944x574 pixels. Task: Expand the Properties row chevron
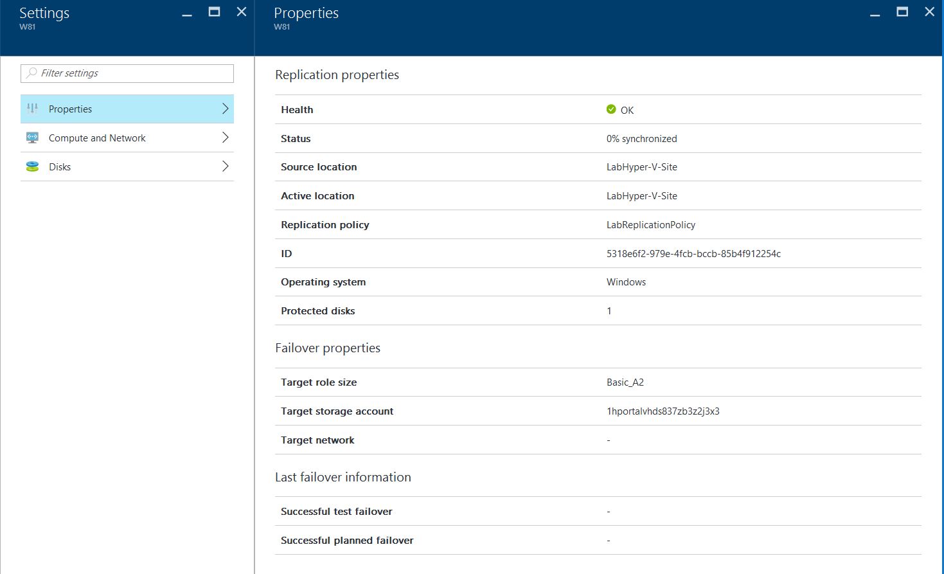pos(225,109)
